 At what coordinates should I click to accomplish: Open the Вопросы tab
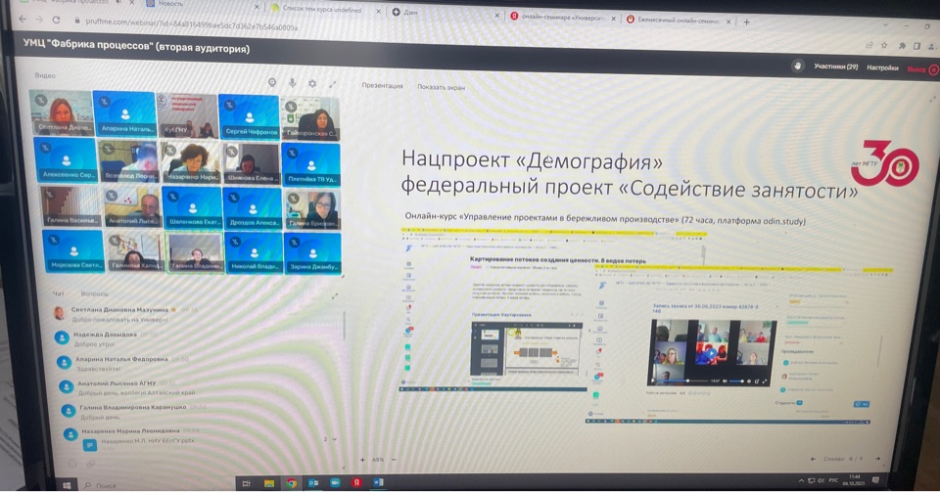[94, 293]
